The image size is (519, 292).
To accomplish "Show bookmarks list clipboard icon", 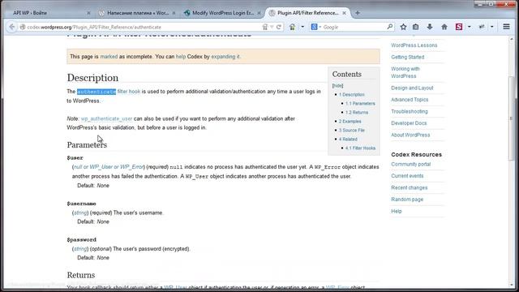I will (416, 27).
